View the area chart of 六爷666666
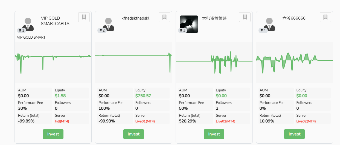The width and height of the screenshot is (340, 145). (x=295, y=62)
